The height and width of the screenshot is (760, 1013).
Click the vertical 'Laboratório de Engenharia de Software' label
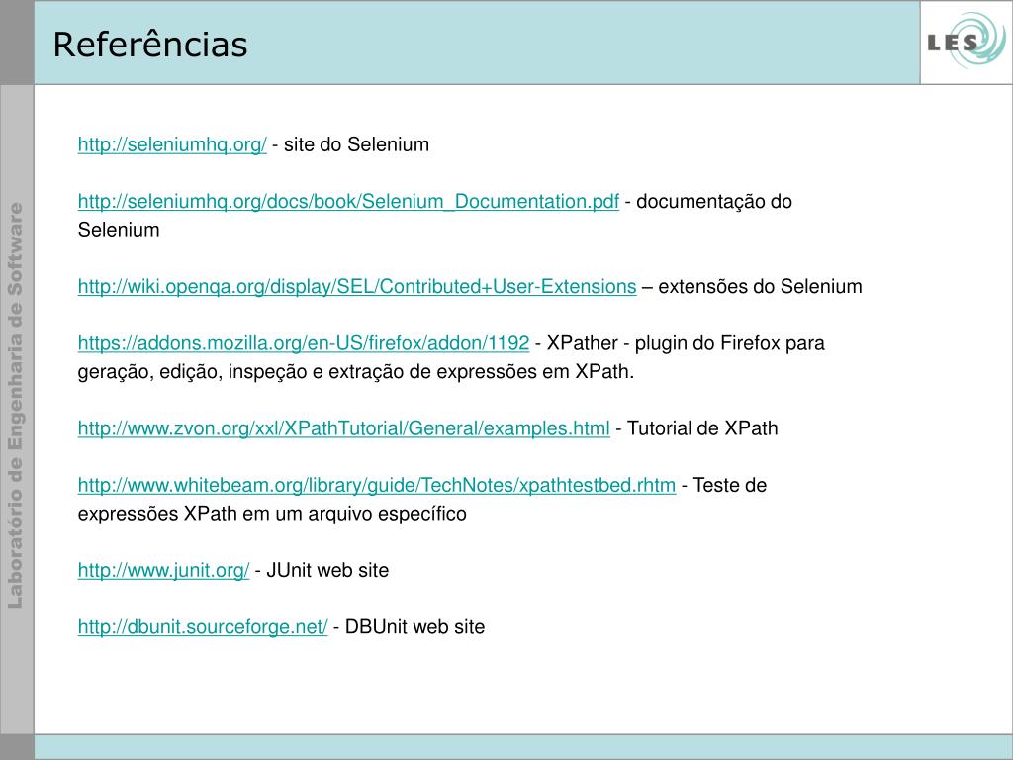pos(16,405)
